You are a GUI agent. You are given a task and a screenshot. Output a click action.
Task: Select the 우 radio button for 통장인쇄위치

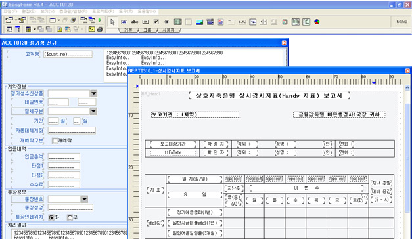click(70, 217)
